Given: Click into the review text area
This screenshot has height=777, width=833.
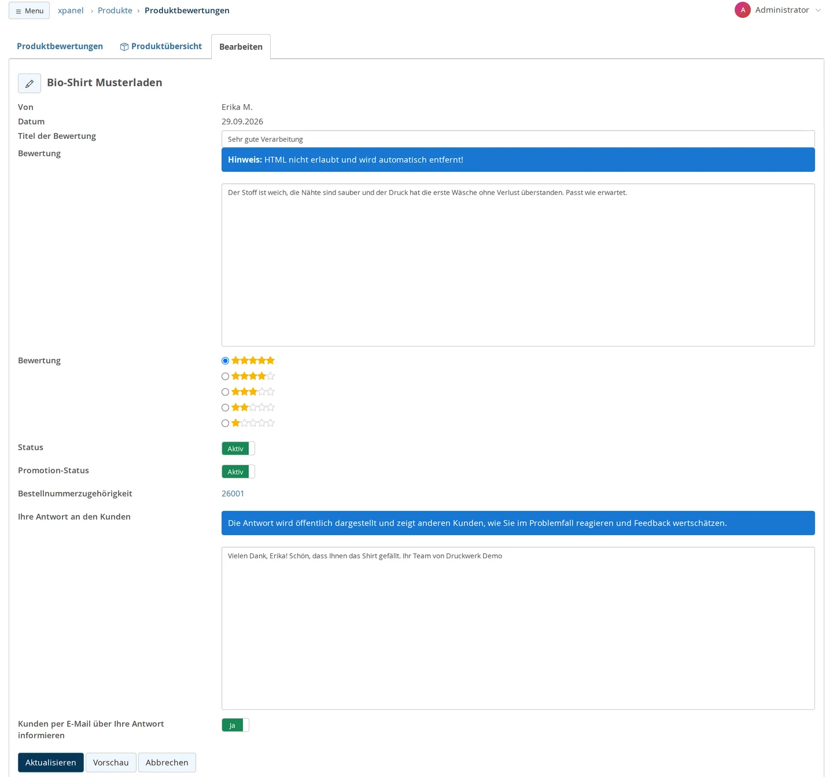Looking at the screenshot, I should (x=518, y=265).
